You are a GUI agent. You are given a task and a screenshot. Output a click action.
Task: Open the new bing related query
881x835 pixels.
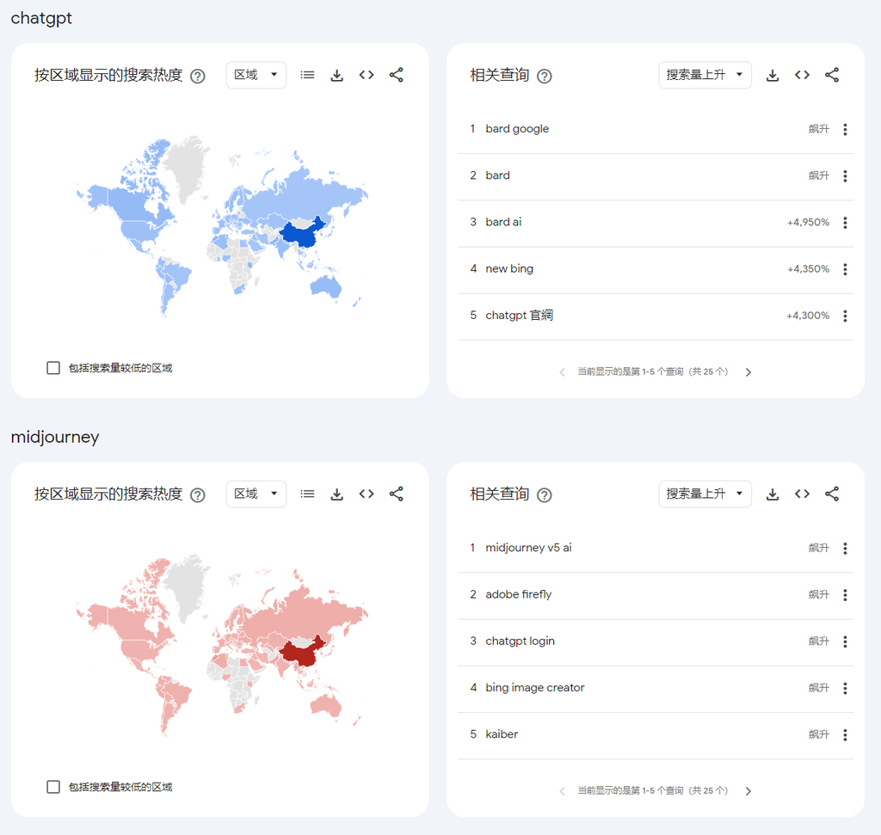pos(509,269)
